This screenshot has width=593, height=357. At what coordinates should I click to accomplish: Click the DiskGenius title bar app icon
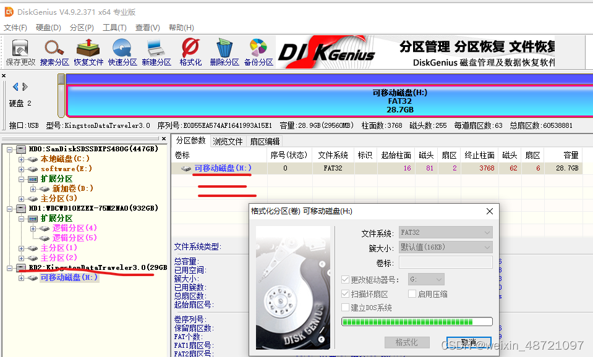[9, 12]
